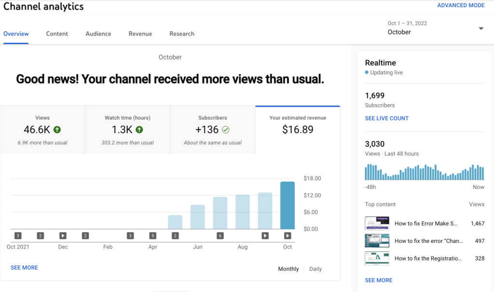
Task: Switch chart to Monthly view
Action: [x=288, y=269]
